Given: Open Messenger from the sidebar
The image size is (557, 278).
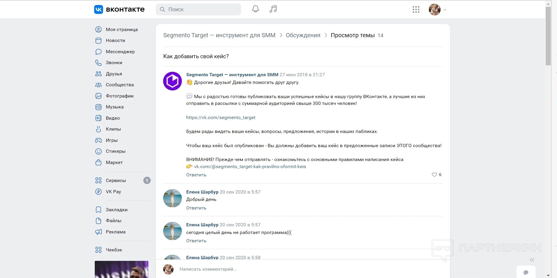Looking at the screenshot, I should tap(120, 52).
